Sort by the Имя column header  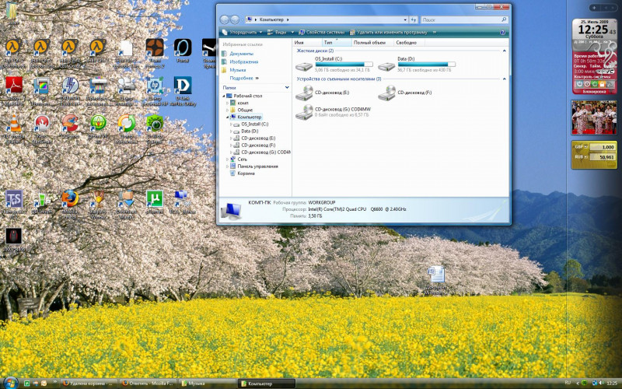click(308, 43)
